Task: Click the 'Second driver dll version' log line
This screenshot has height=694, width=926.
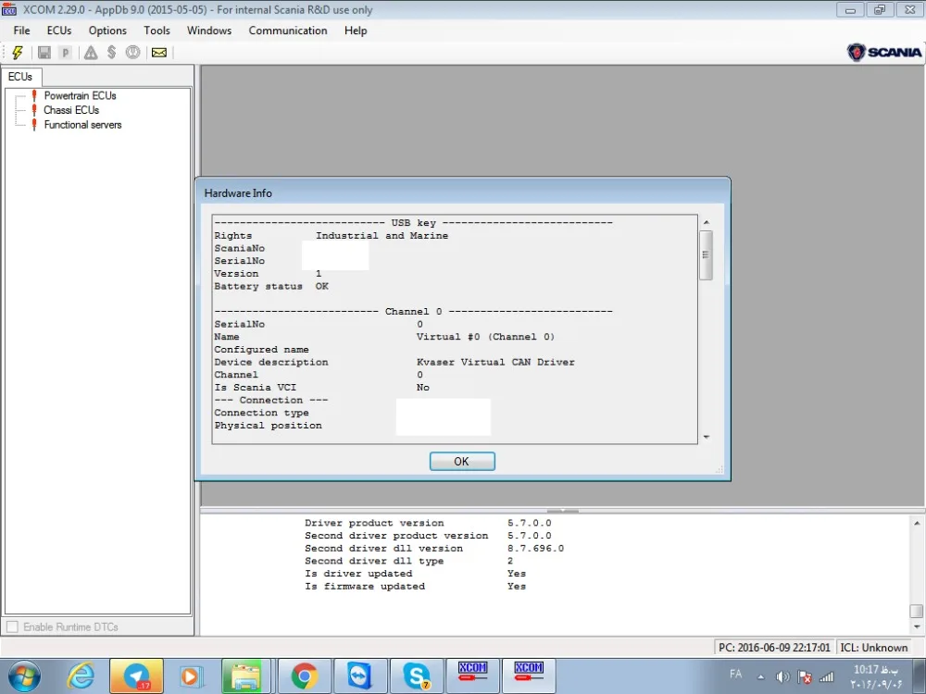Action: tap(434, 548)
